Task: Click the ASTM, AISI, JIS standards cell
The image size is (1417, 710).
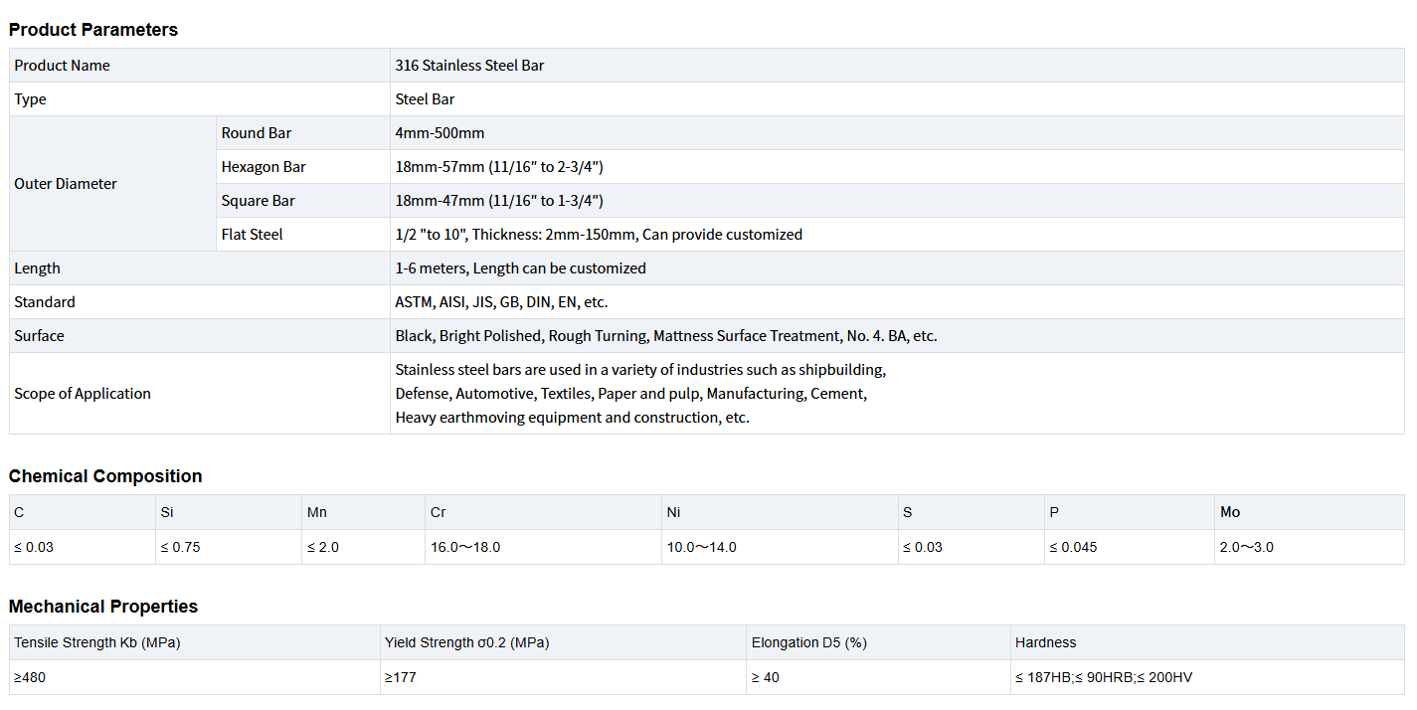Action: (501, 302)
